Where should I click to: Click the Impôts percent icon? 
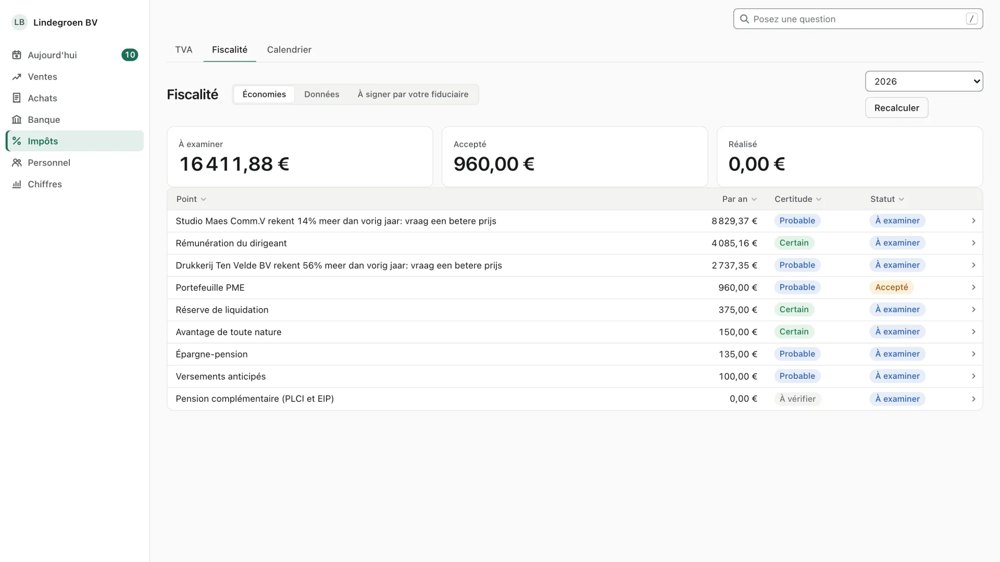17,141
